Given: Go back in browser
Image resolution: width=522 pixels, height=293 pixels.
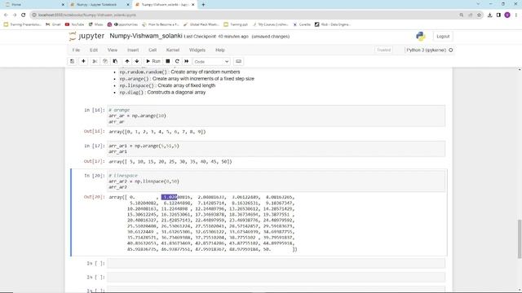Looking at the screenshot, I should (6, 15).
